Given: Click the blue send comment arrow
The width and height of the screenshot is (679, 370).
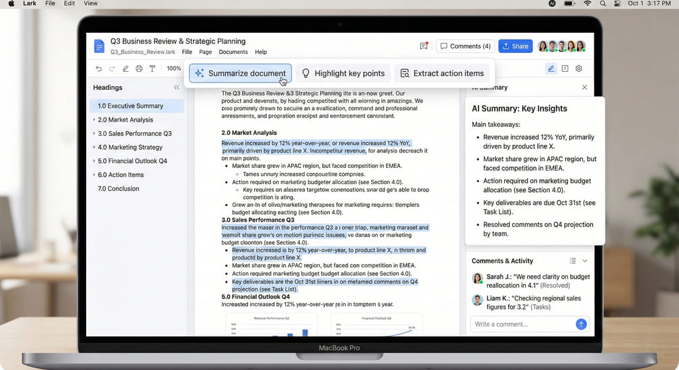Looking at the screenshot, I should 581,324.
